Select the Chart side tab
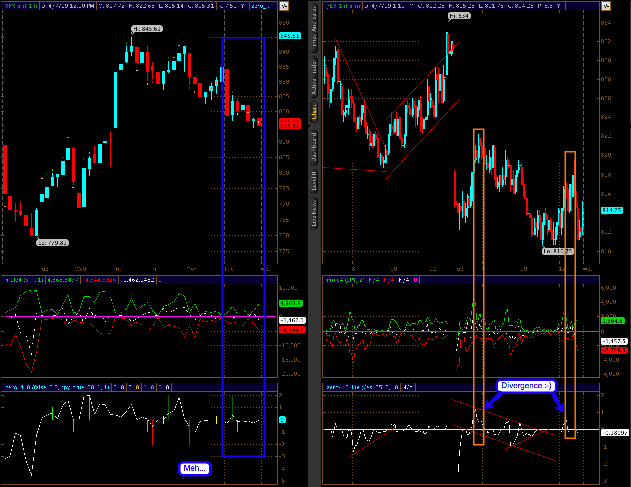This screenshot has height=487, width=631. tap(314, 111)
